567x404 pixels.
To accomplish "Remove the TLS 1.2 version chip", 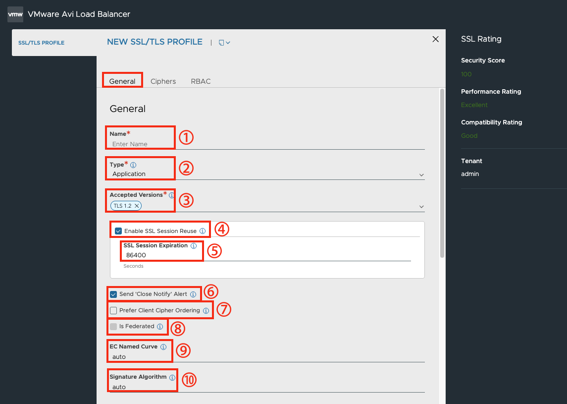I will [x=137, y=206].
